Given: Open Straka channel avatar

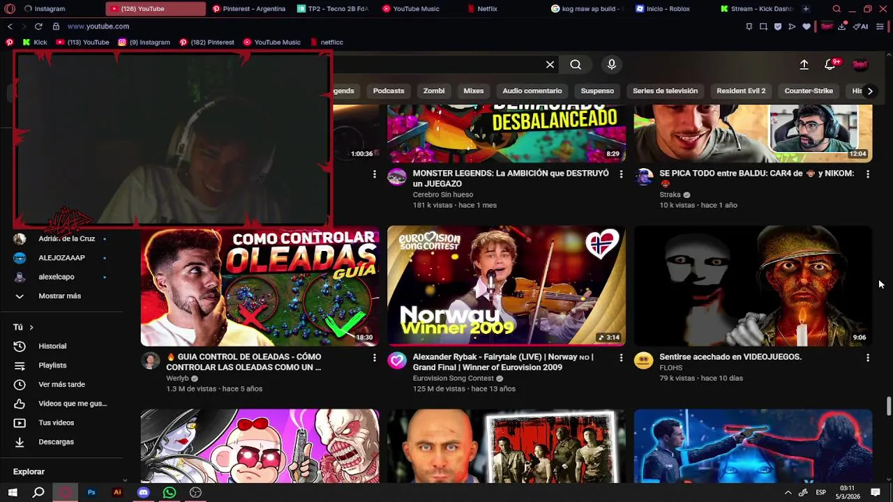Looking at the screenshot, I should point(643,177).
